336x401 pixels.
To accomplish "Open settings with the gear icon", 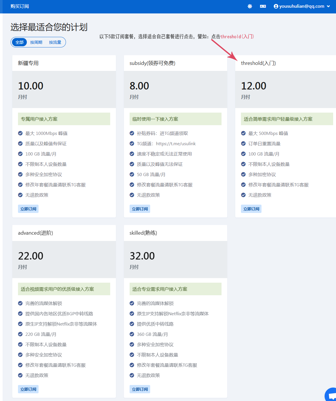I will pyautogui.click(x=250, y=6).
